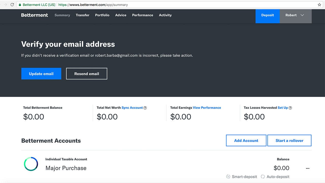This screenshot has width=325, height=183.
Task: Click the Set Up link for tax losses
Action: (x=283, y=108)
